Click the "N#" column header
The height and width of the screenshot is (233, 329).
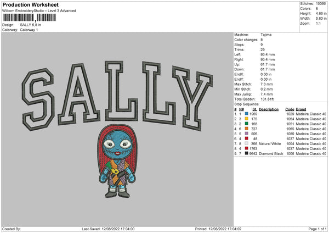[241, 109]
